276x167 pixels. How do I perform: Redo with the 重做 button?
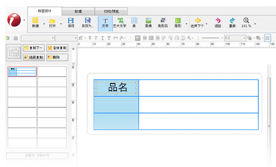[x=232, y=23]
